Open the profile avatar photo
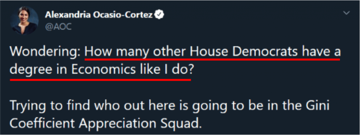 (25, 20)
